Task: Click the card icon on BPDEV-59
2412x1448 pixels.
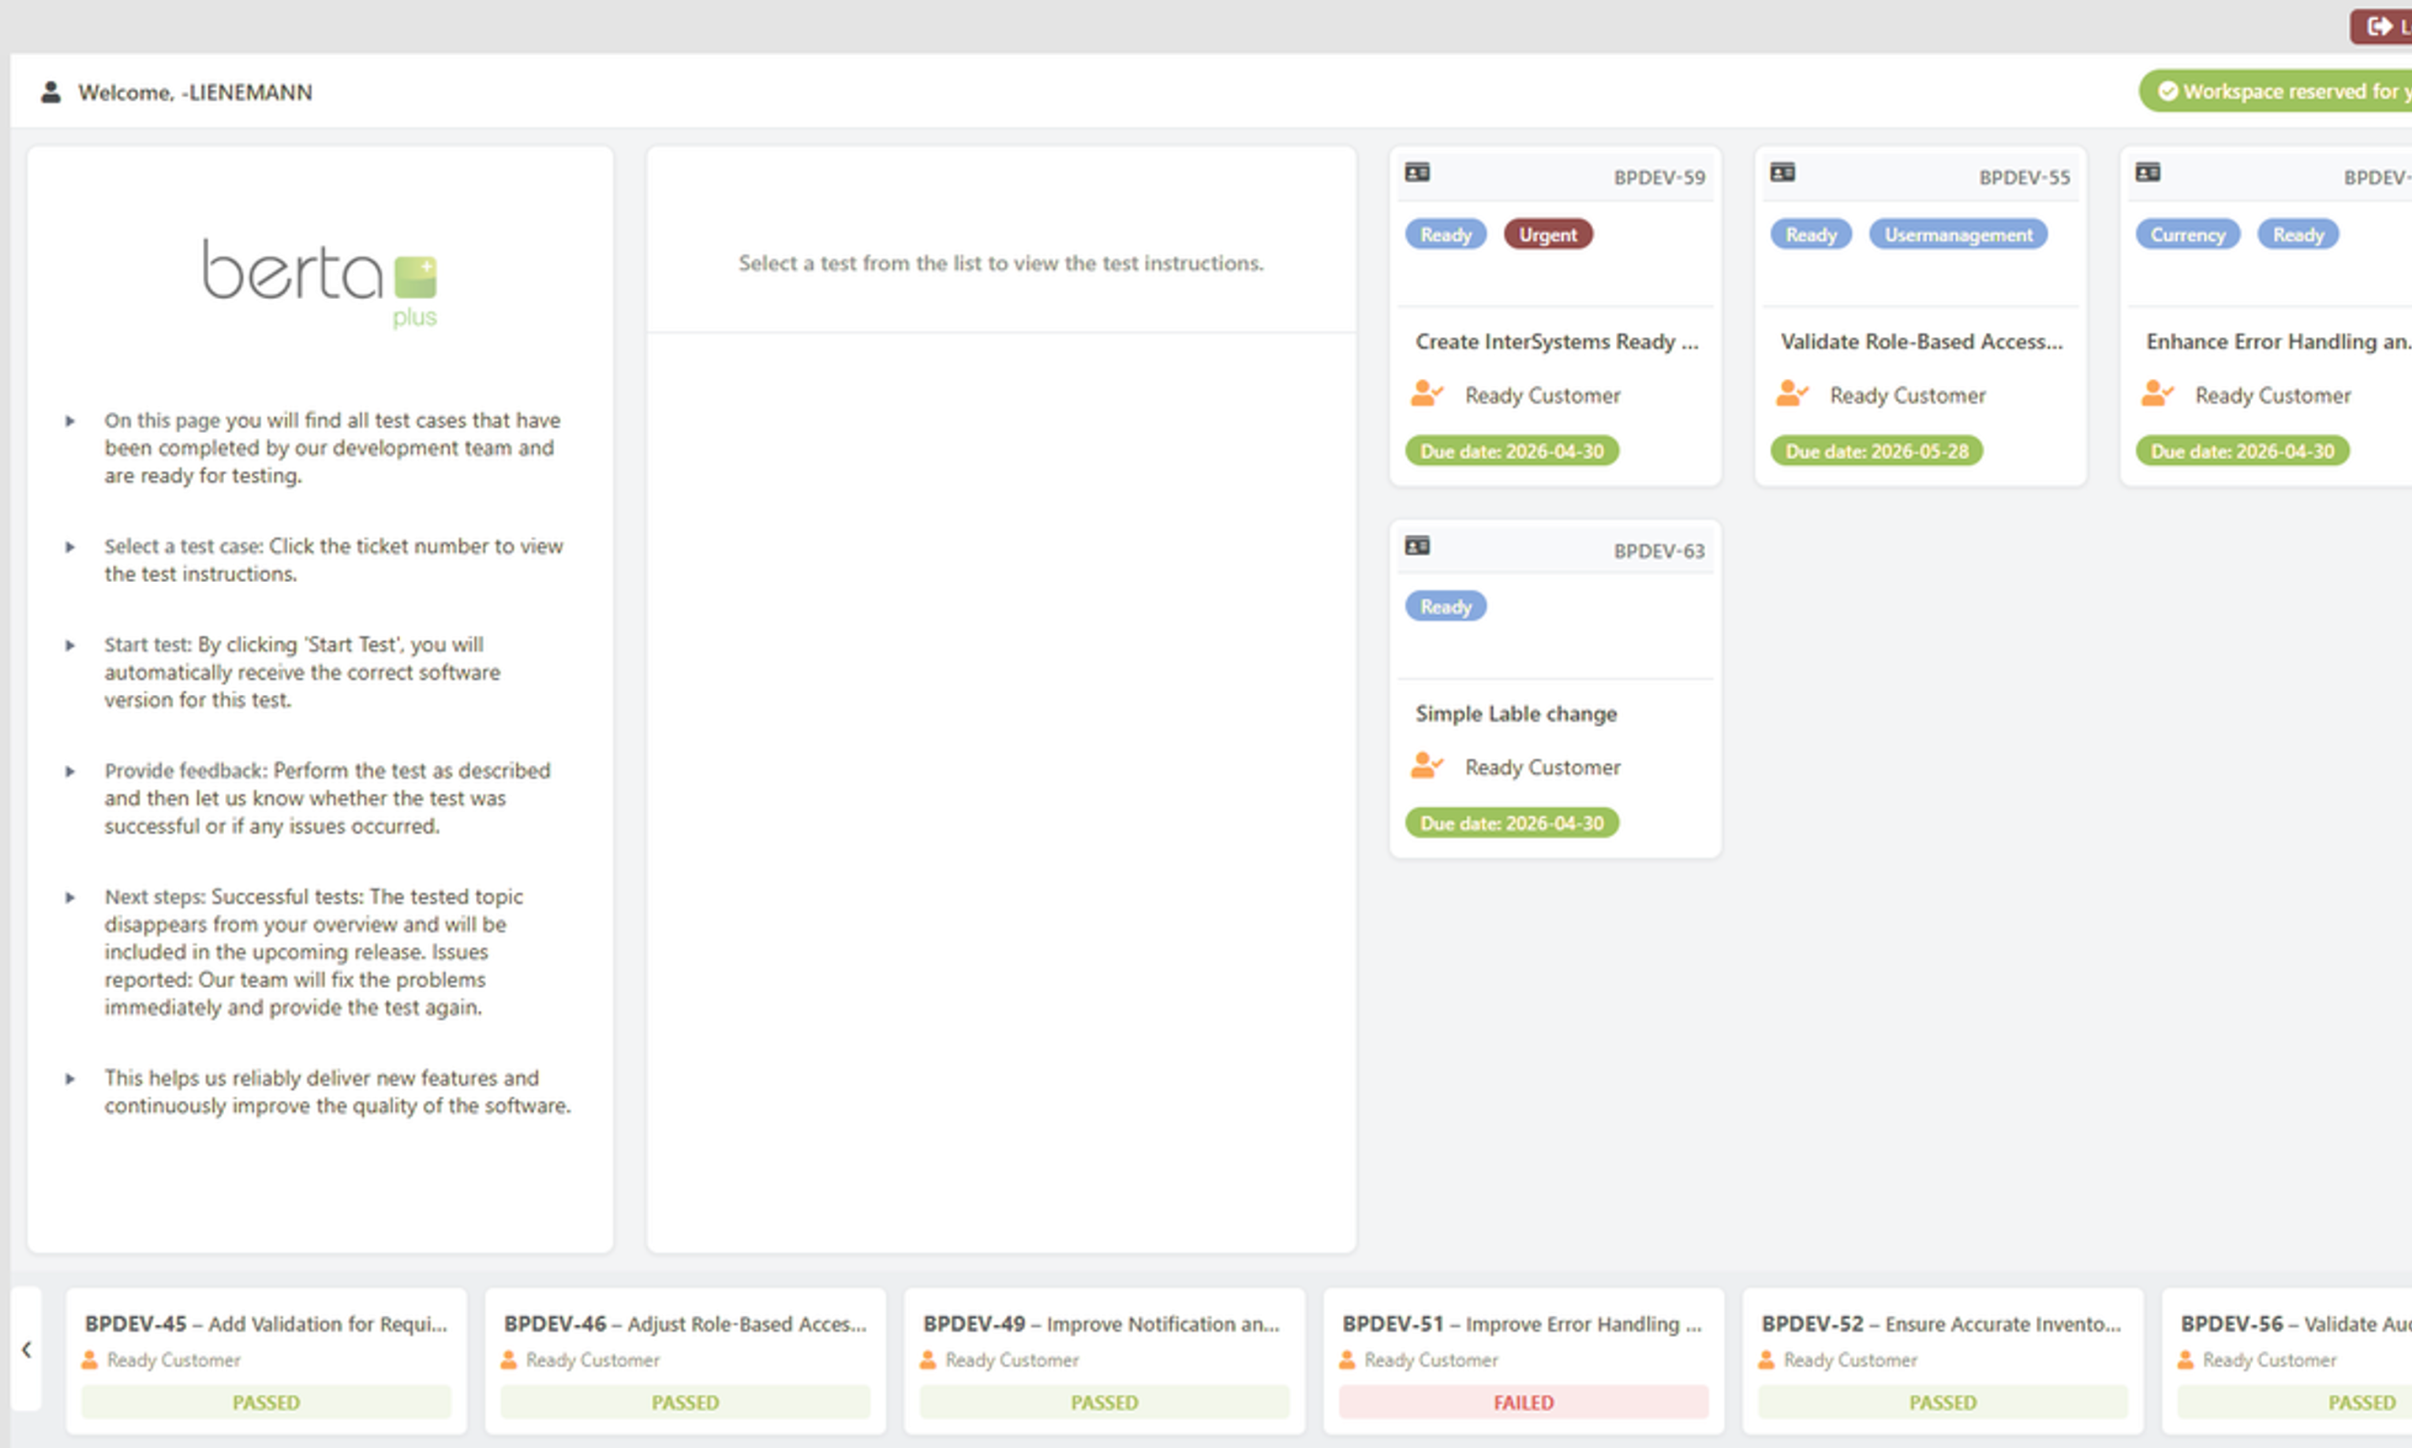Action: (1417, 173)
